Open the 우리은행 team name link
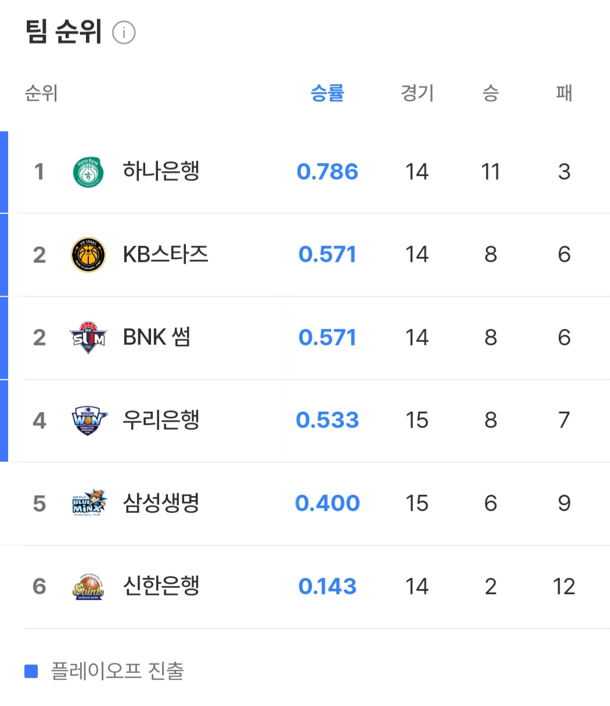Screen dimensions: 610x706 [161, 420]
